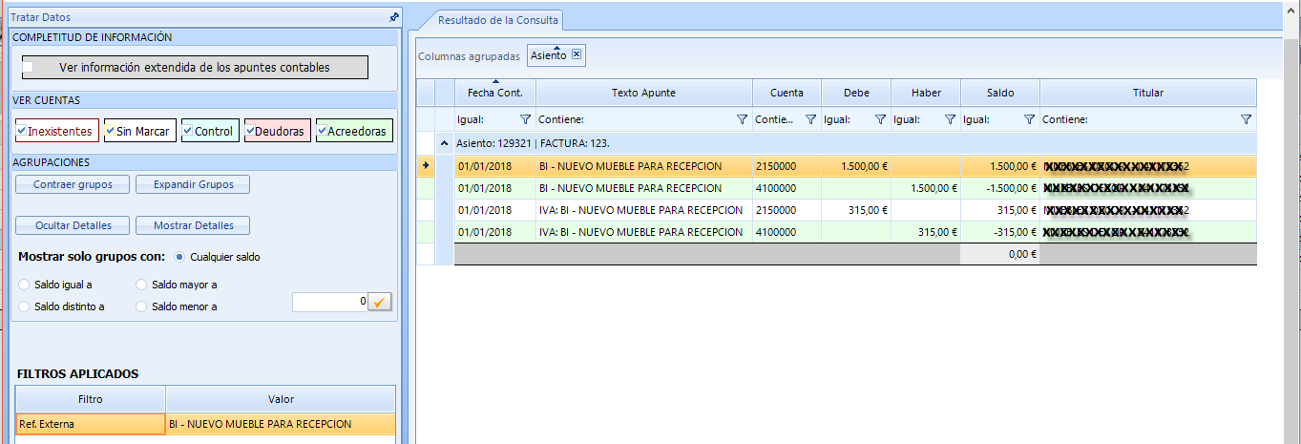Viewport: 1301px width, 444px height.
Task: Apply saldo value with orange checkmark button
Action: click(380, 302)
